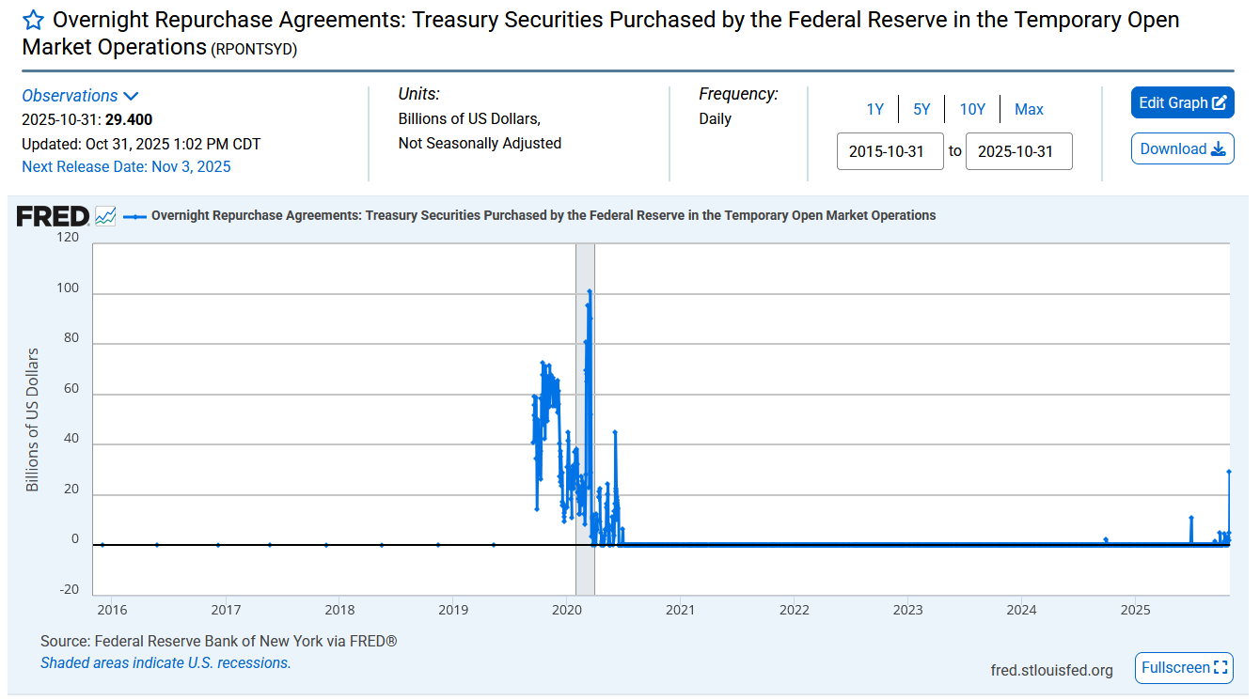The height and width of the screenshot is (700, 1260).
Task: Click the end date field showing 2025-10-31
Action: (x=1019, y=150)
